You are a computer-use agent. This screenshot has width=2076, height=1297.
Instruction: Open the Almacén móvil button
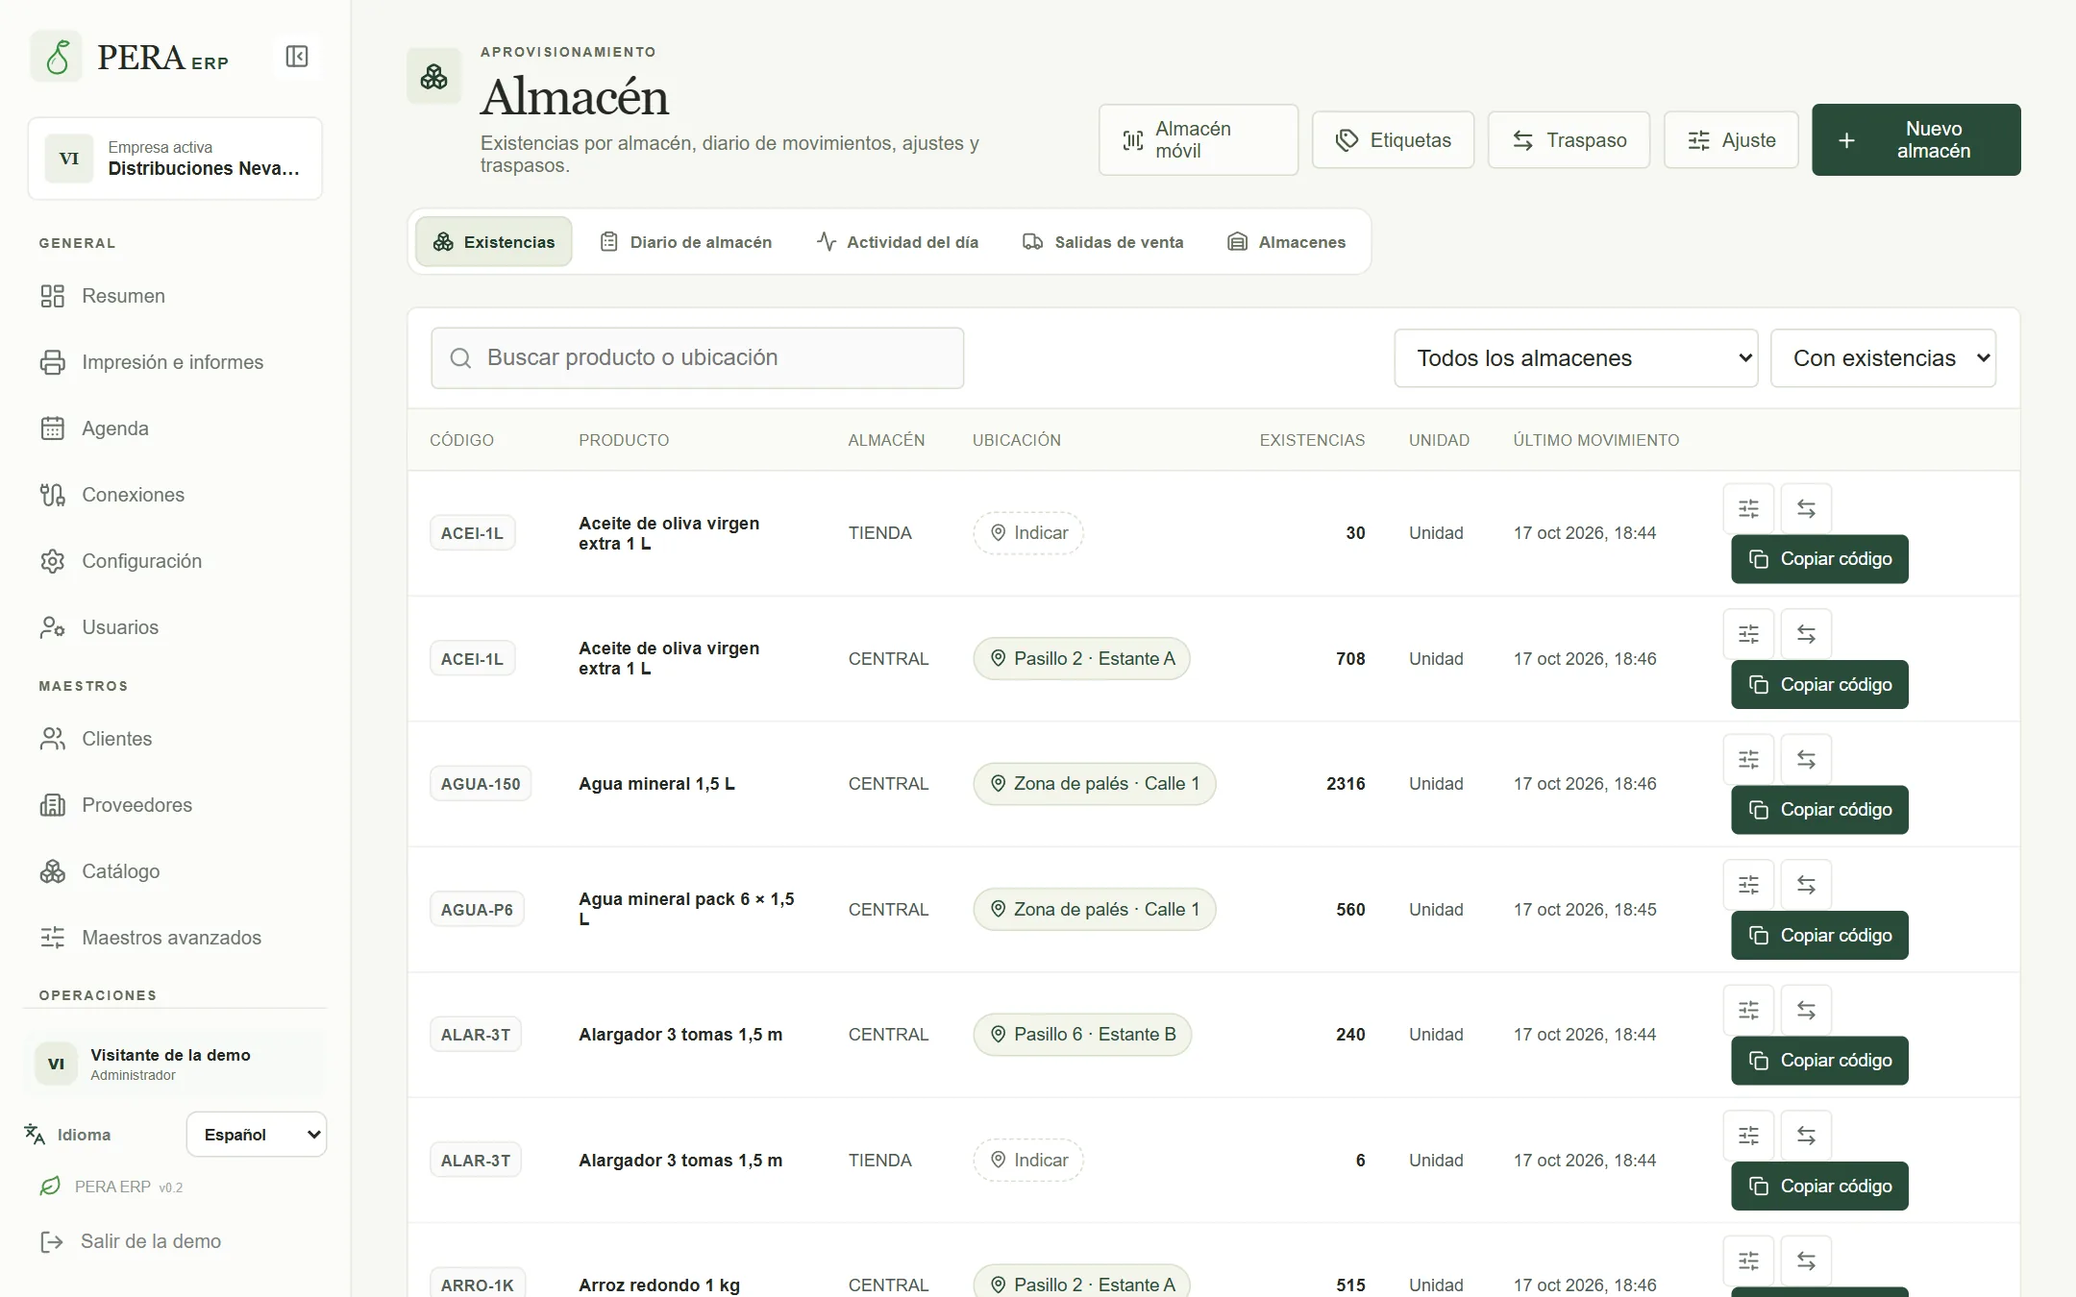tap(1199, 140)
